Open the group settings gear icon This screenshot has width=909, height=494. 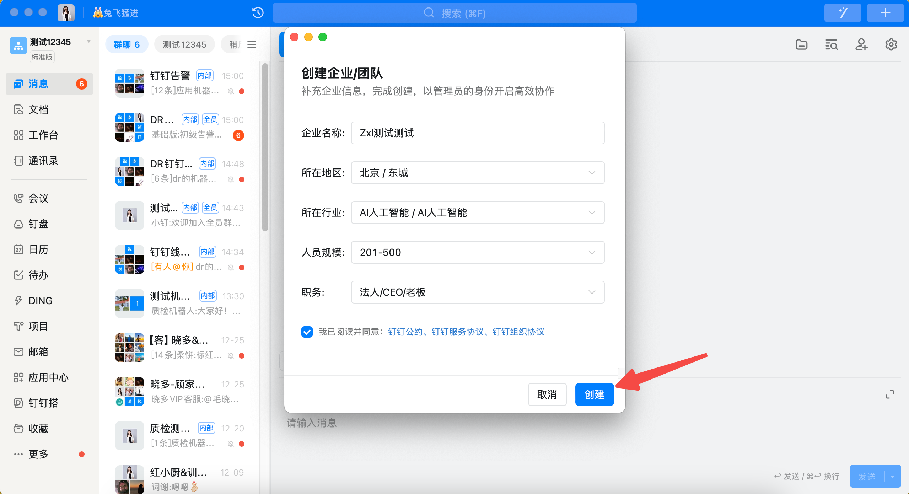click(891, 45)
